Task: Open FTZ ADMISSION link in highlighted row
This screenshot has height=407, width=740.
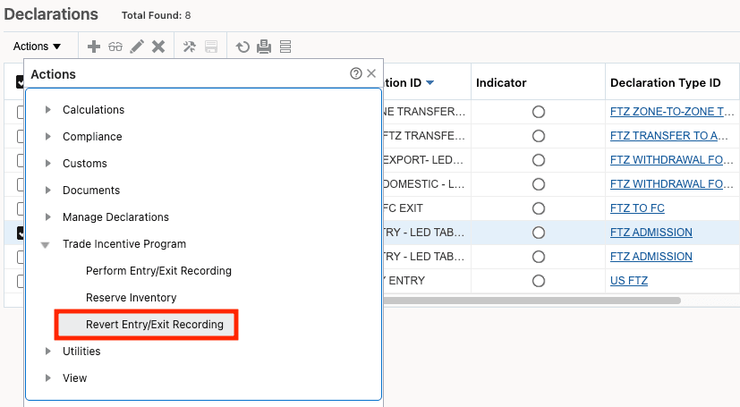Action: click(651, 233)
